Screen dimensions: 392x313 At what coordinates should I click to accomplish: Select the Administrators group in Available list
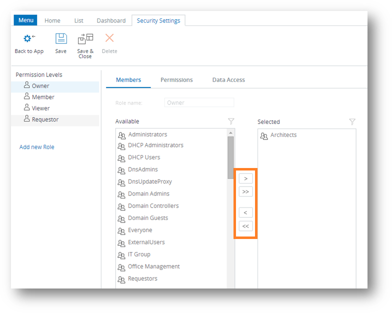coord(147,134)
